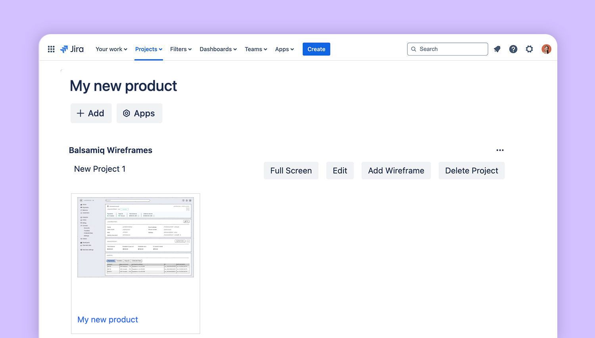
Task: Open the My new product wireframe thumbnail
Action: 135,237
